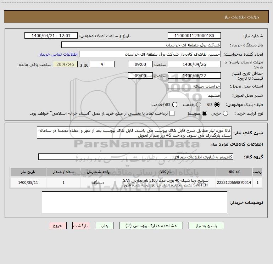This screenshot has width=273, height=264.
Task: Click the general need description text box
Action: coord(134,133)
